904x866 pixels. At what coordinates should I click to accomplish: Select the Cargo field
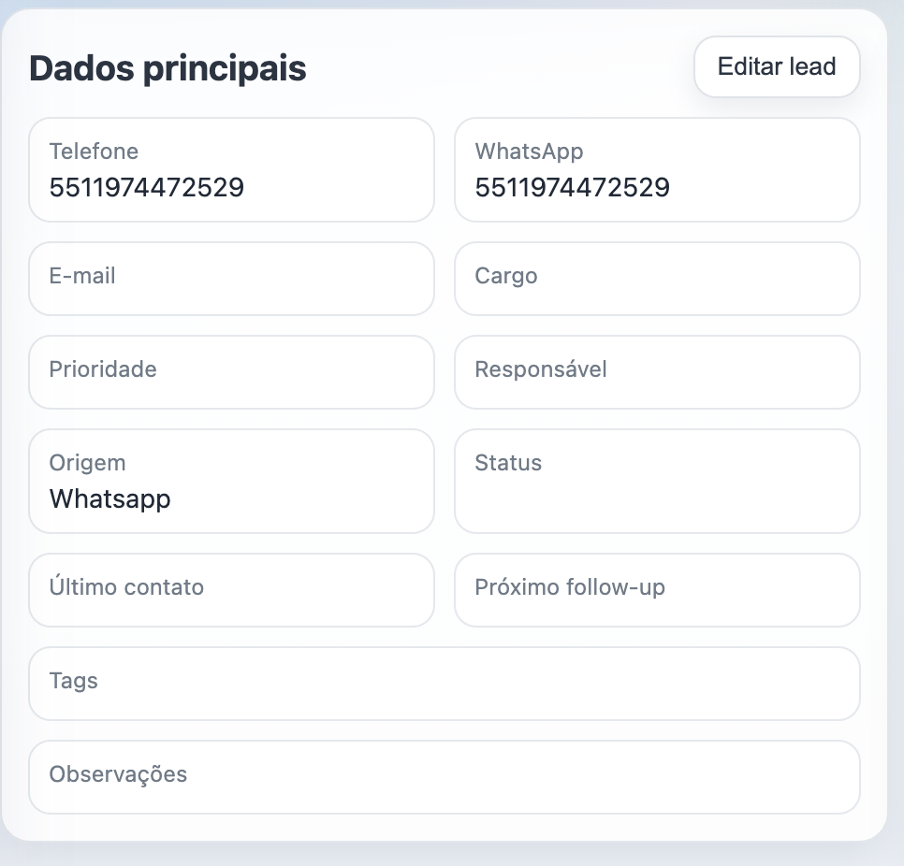point(657,279)
